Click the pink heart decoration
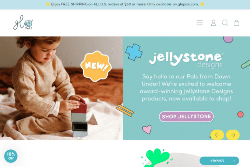Viewport: 250px width, 167px height. coord(147,129)
